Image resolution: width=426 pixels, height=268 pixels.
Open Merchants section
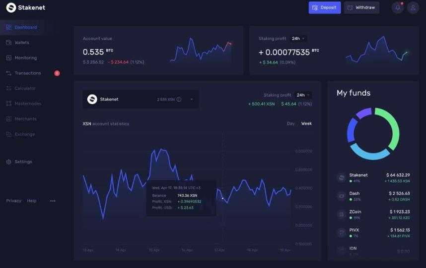click(x=25, y=119)
